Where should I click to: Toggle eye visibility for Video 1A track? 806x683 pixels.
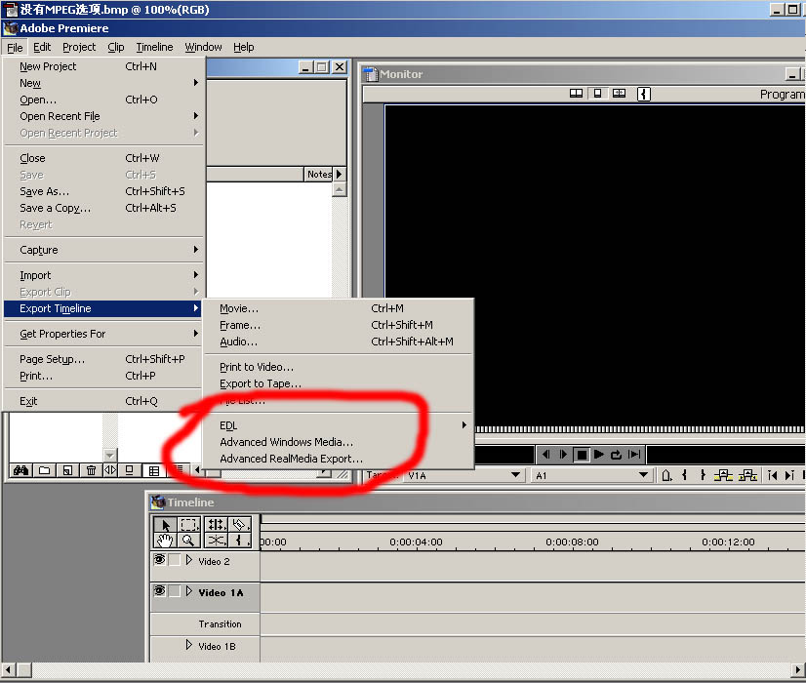coord(159,591)
